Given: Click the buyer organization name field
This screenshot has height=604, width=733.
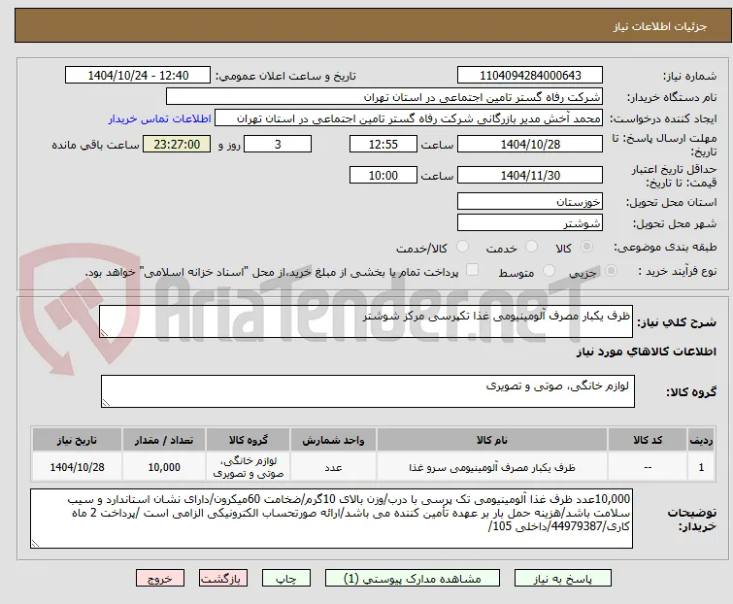Looking at the screenshot, I should 384,97.
